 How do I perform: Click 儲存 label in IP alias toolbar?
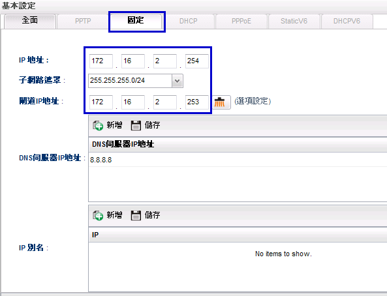tap(153, 215)
